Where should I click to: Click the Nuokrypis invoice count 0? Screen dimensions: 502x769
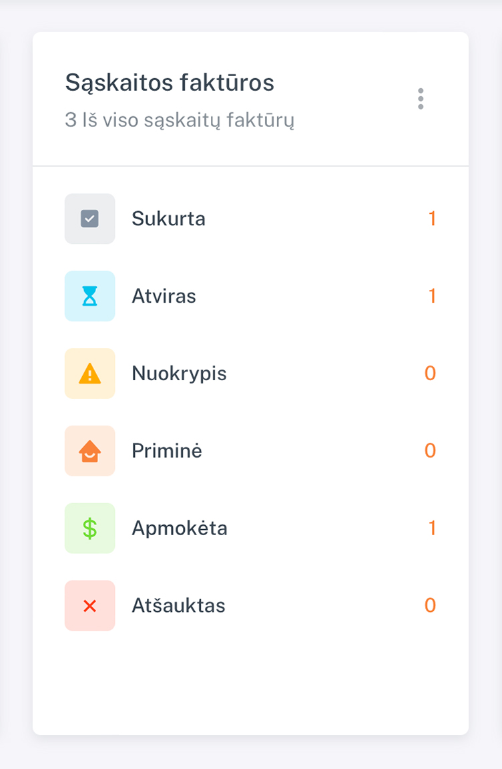431,373
